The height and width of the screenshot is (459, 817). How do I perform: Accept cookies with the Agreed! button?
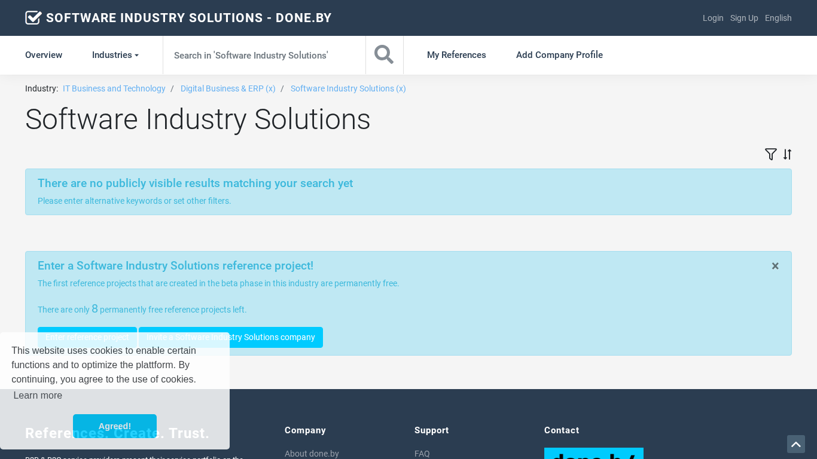coord(115,426)
